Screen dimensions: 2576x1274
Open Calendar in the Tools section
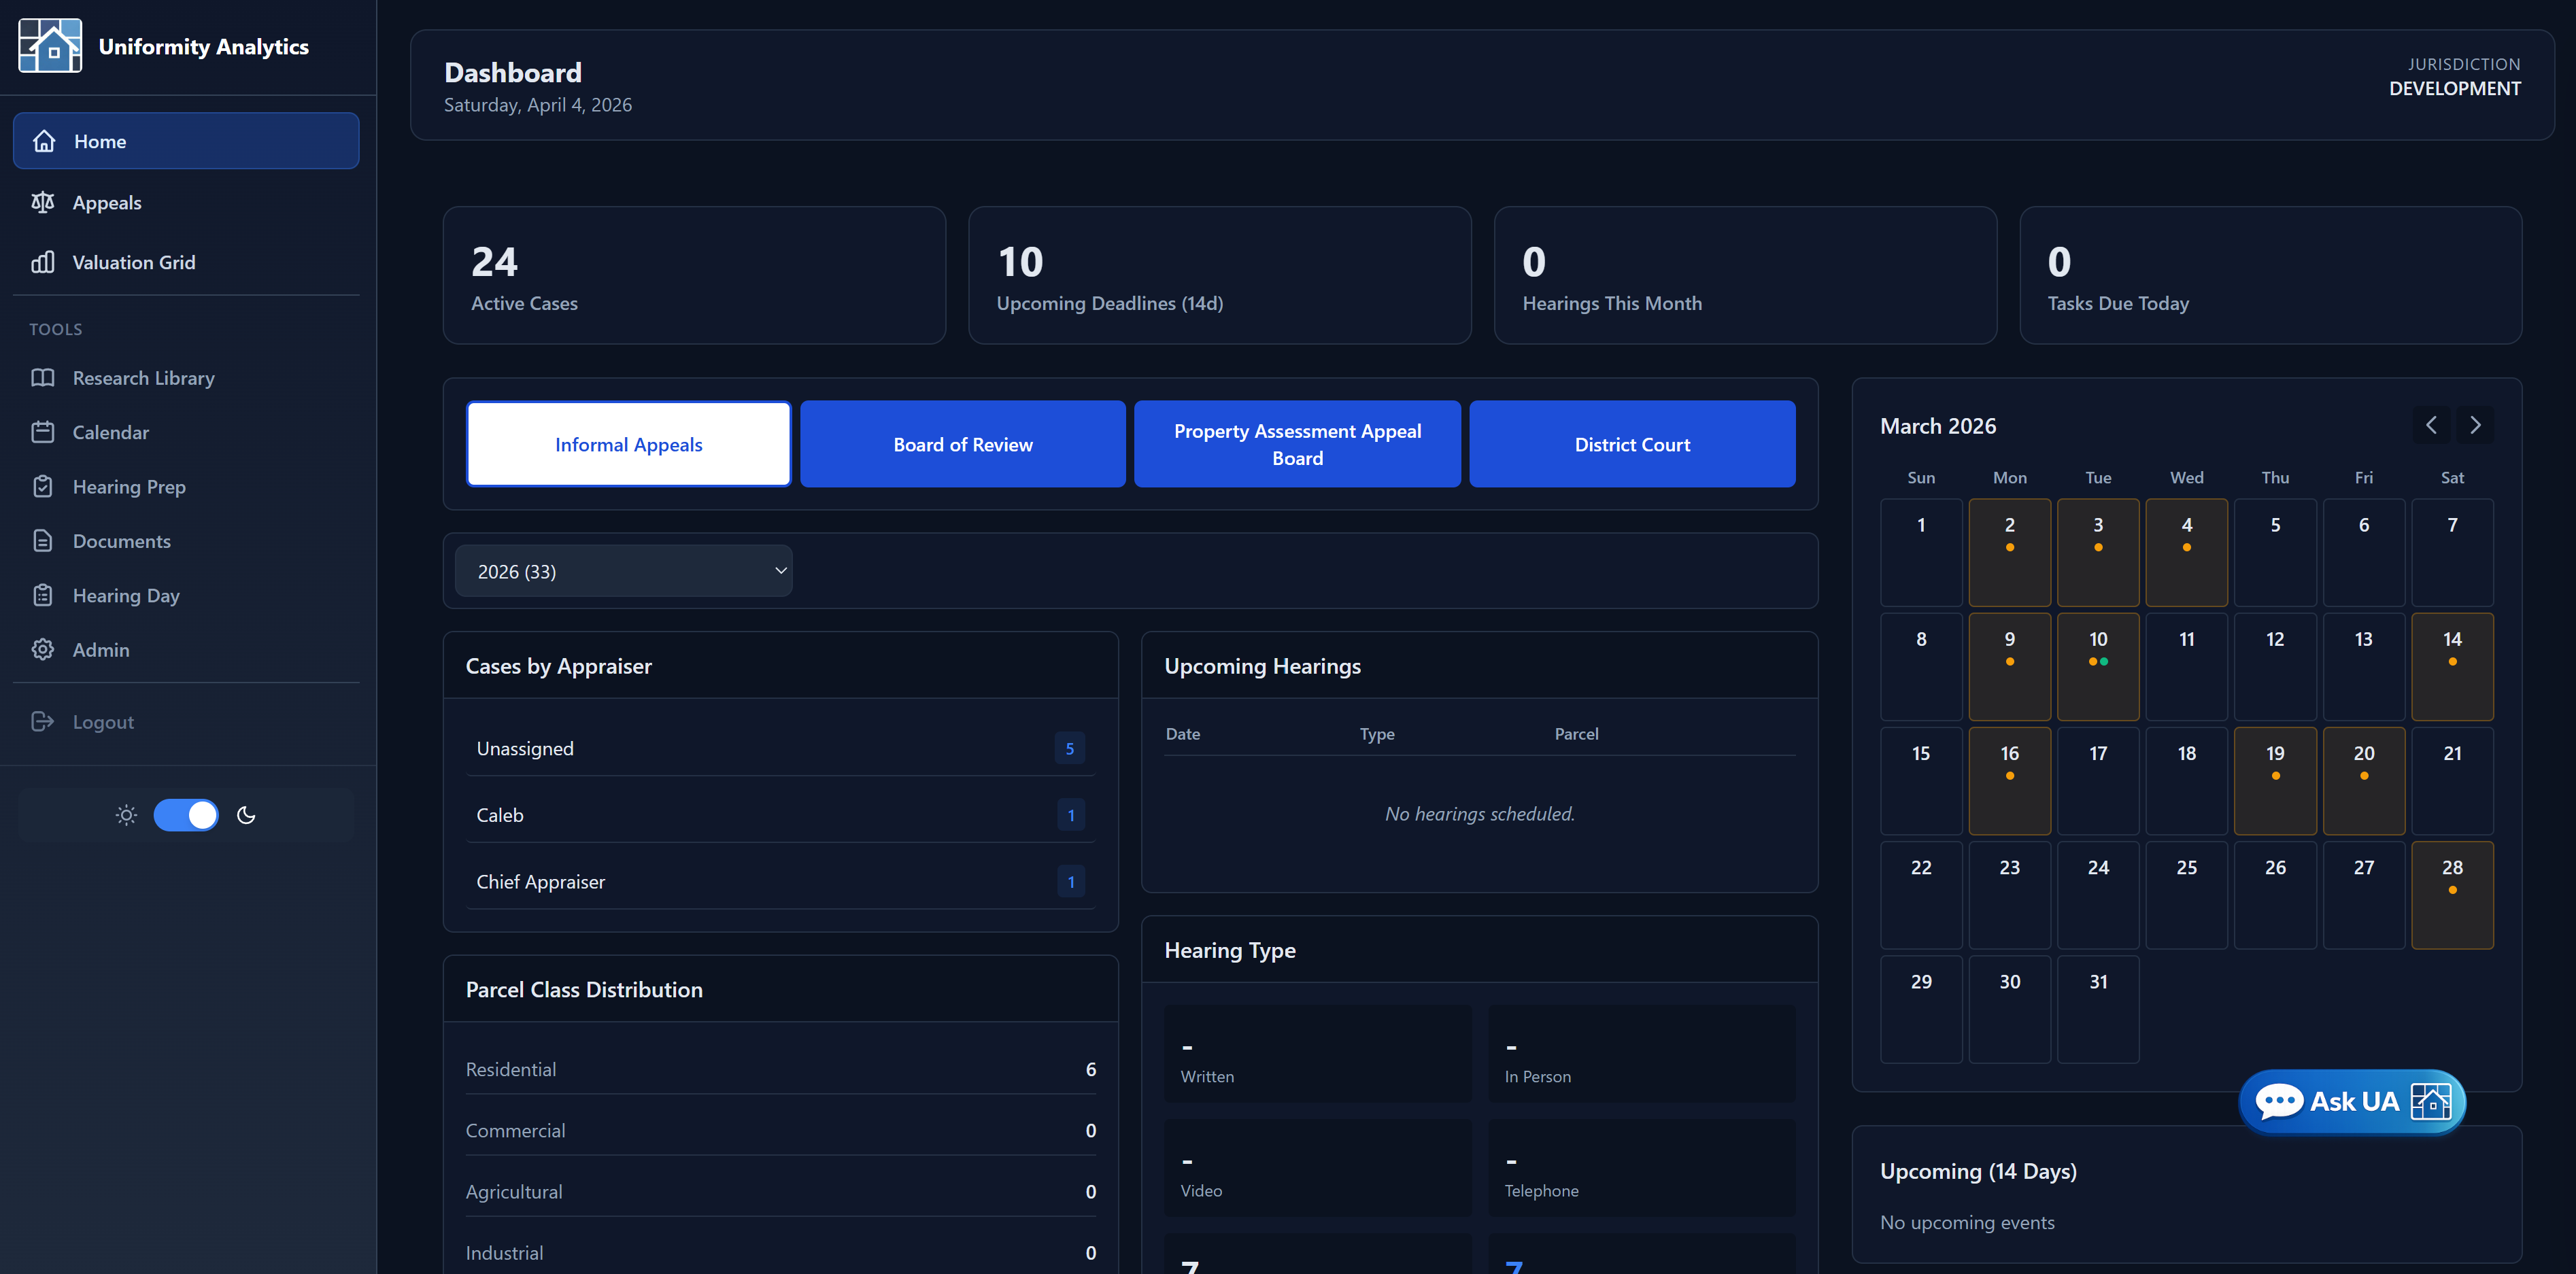tap(112, 432)
